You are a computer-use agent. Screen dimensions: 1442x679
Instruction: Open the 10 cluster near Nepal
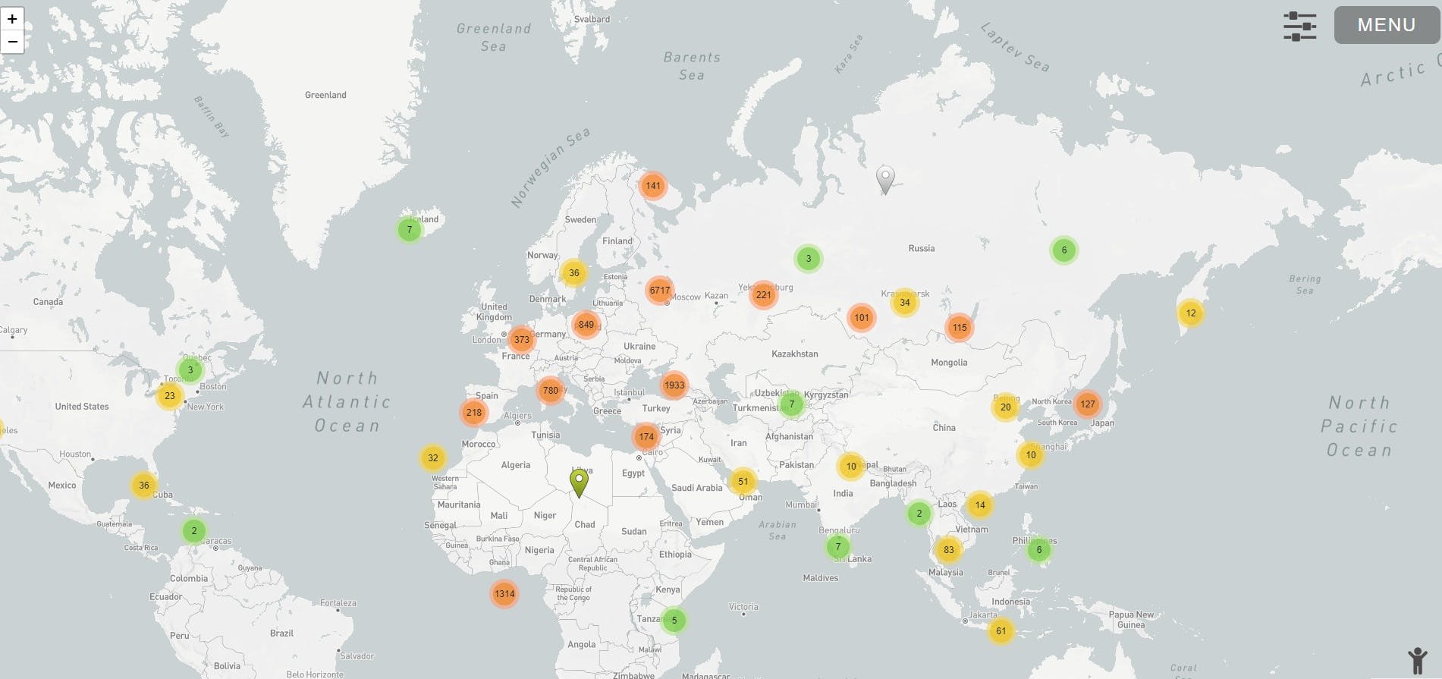pos(851,467)
